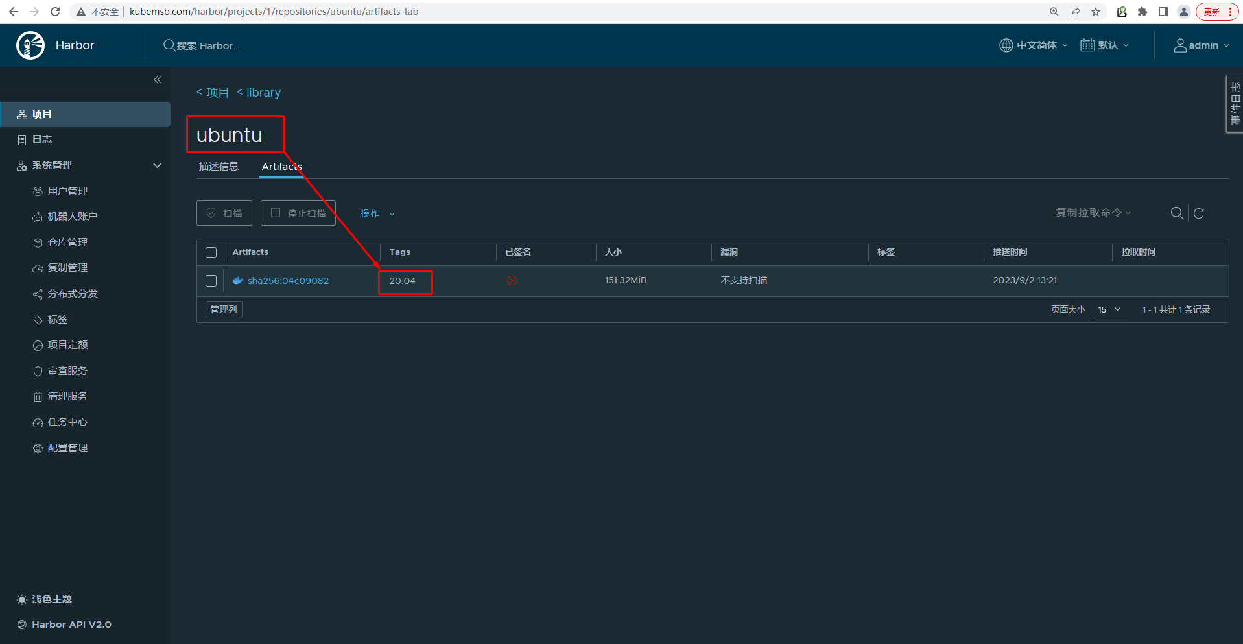Open 配置管理 page

(x=67, y=448)
